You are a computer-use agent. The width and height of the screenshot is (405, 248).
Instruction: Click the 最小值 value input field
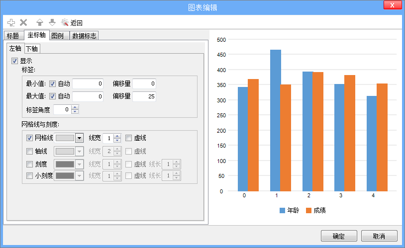(88, 83)
